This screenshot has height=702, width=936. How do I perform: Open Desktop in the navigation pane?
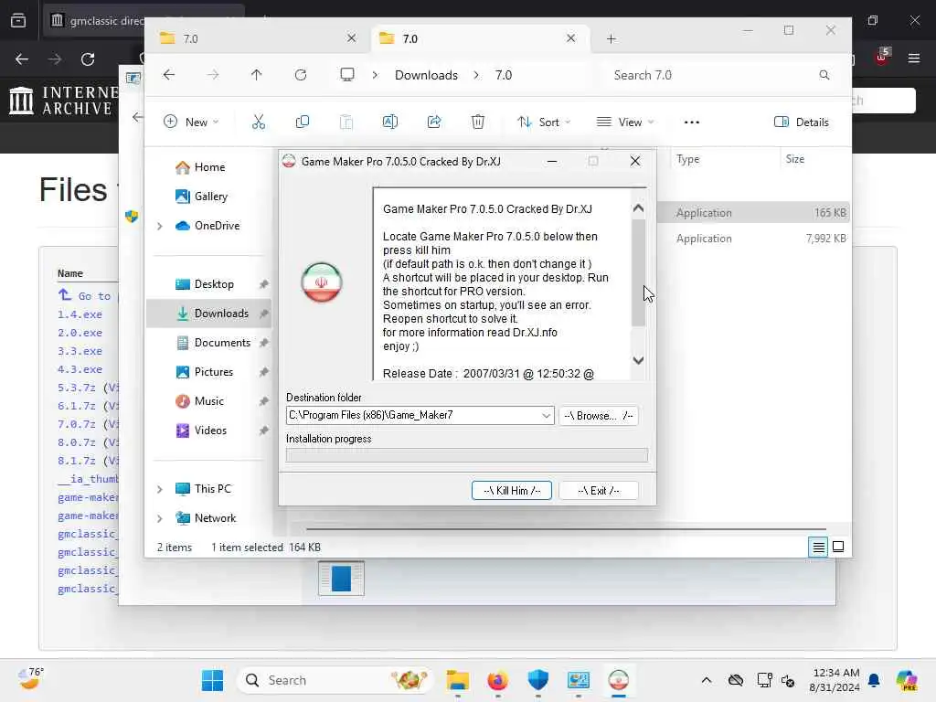(208, 284)
